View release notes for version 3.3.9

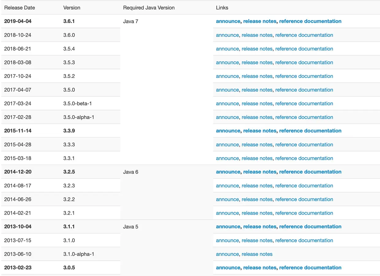tap(260, 131)
